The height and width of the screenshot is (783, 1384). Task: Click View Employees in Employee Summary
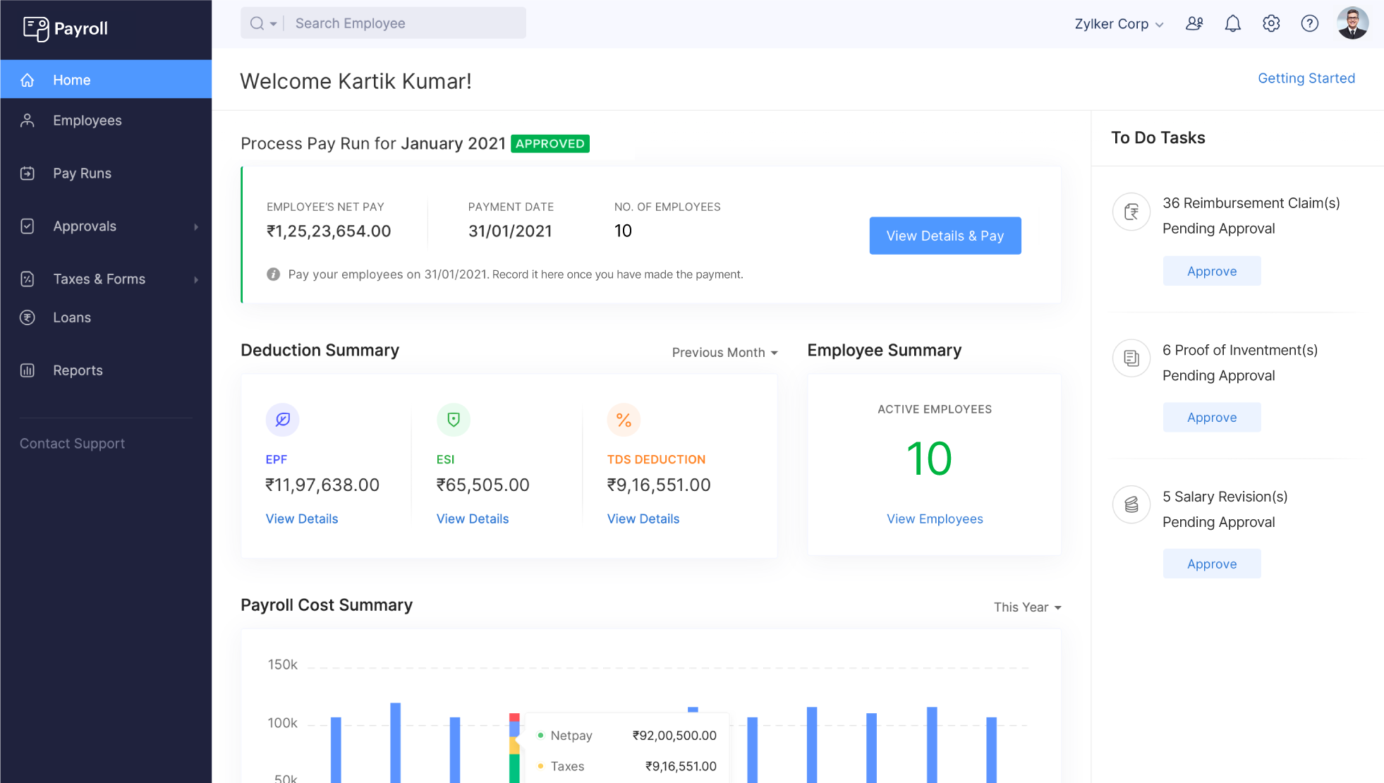point(935,518)
